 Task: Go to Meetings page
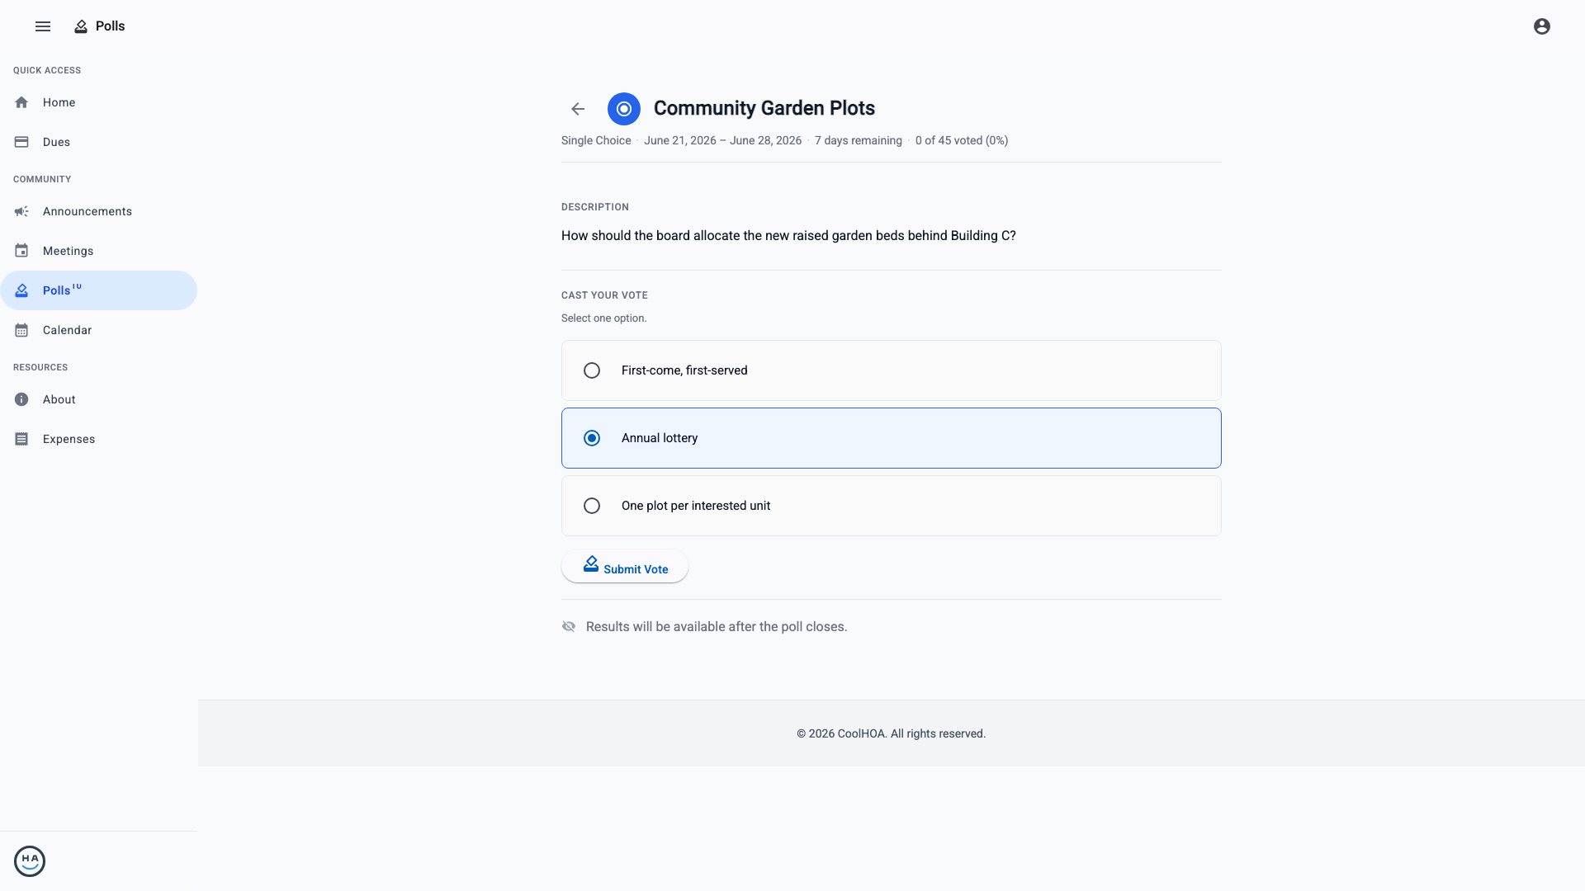click(x=98, y=251)
